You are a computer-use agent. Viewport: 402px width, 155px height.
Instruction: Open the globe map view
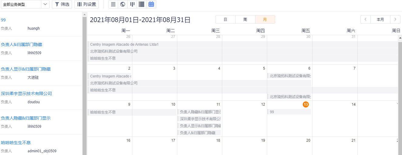122,4
